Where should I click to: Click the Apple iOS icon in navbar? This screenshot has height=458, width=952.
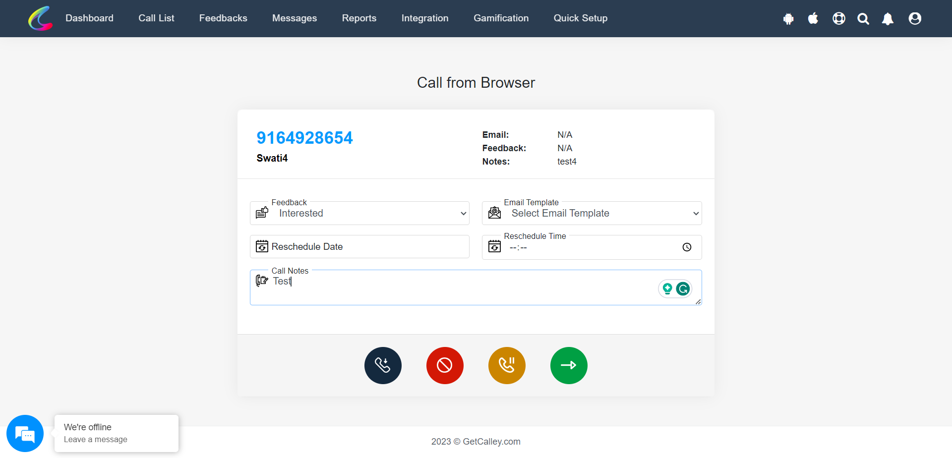tap(813, 18)
